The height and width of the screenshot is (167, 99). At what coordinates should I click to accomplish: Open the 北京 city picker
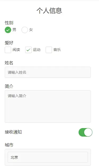pos(48,157)
